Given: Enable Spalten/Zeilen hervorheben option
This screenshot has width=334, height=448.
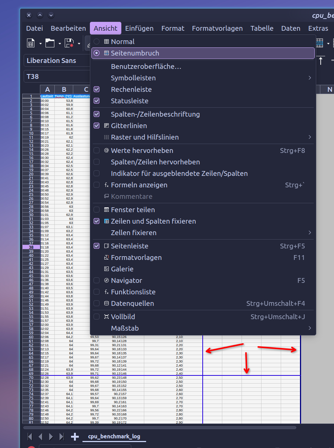Looking at the screenshot, I should click(x=203, y=162).
